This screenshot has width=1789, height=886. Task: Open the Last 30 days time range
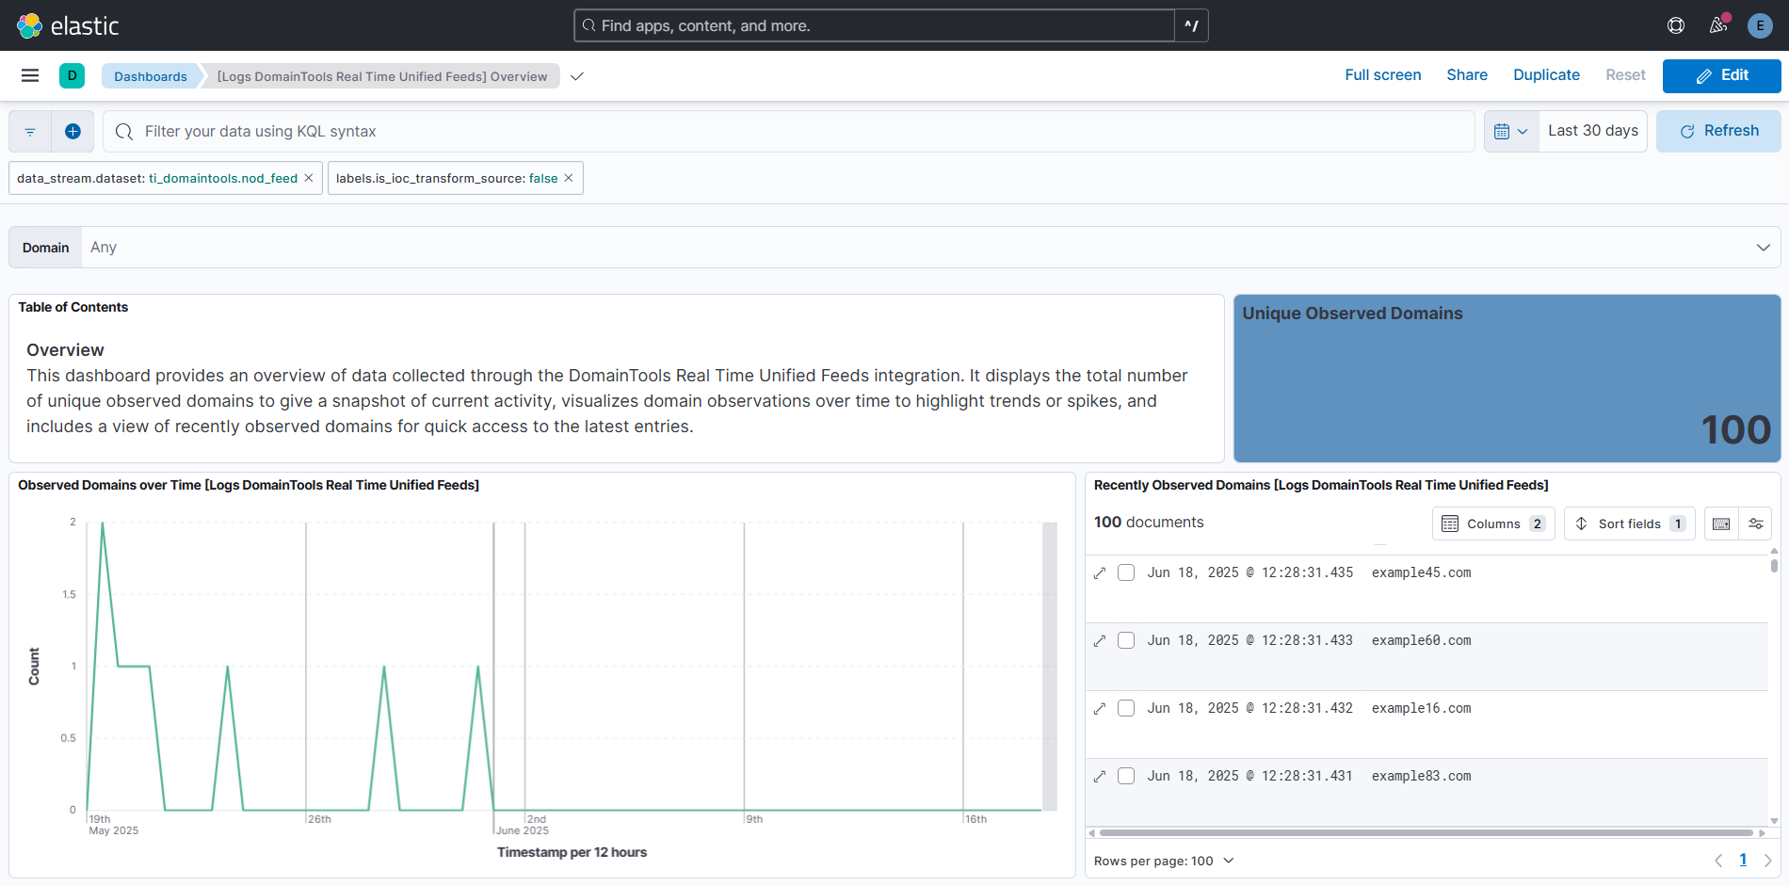coord(1593,131)
